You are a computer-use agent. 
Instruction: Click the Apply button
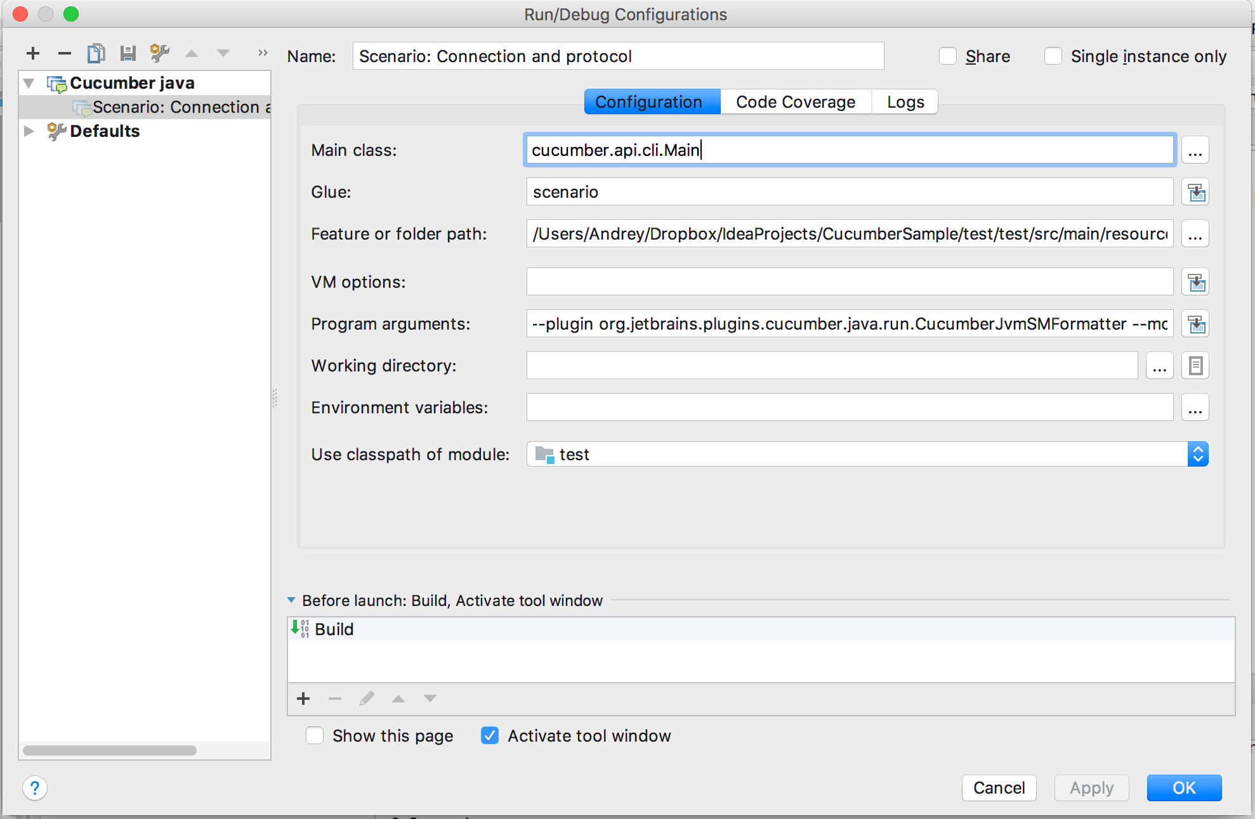click(x=1091, y=788)
